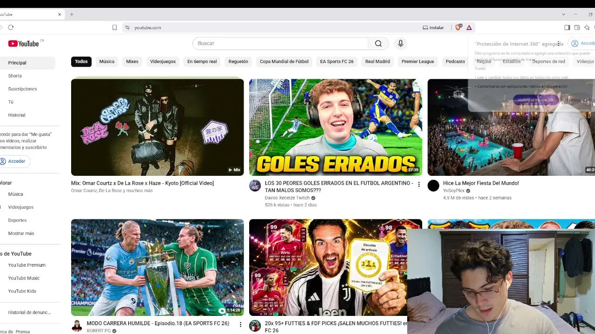Select the Podcasts filter chip
Screen dimensions: 595x334
click(x=456, y=61)
